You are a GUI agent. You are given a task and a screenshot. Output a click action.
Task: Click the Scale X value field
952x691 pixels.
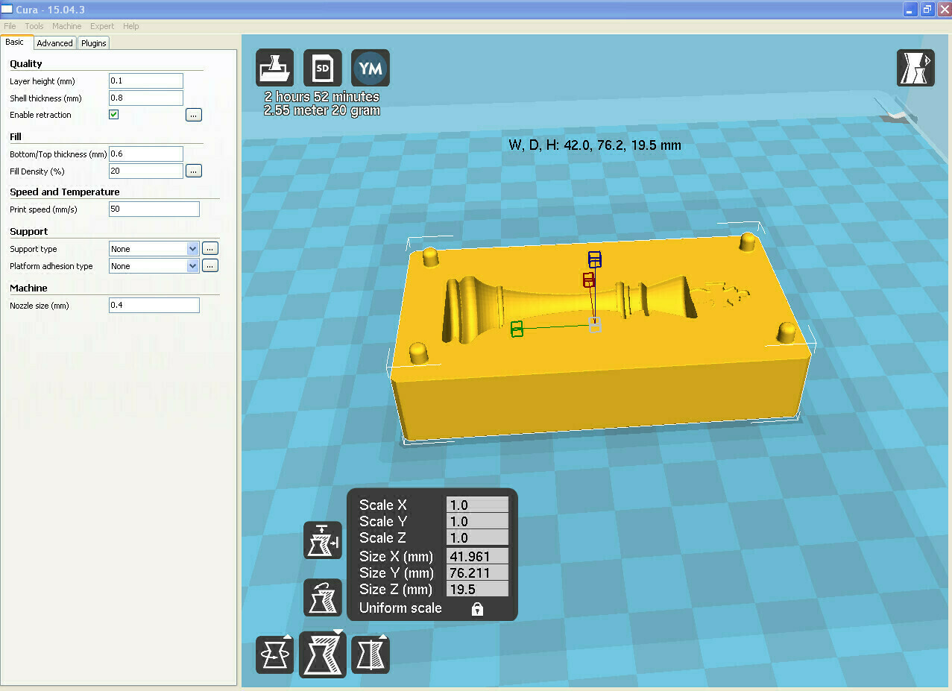click(x=477, y=505)
